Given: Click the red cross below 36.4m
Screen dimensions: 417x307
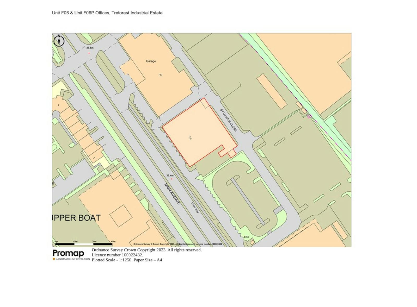Looking at the screenshot, I should tap(171, 179).
